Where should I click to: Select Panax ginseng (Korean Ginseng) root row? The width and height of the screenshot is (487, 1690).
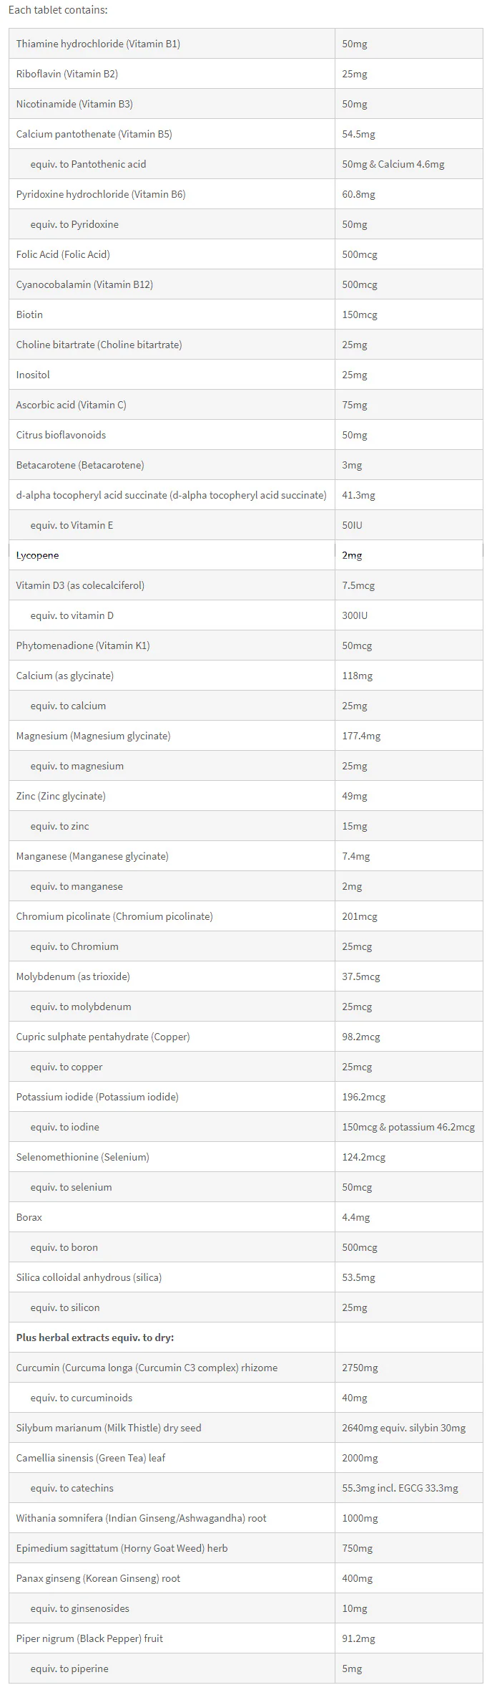click(x=245, y=1578)
